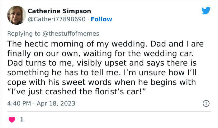218x128 pixels.
Task: Click the Catherine Simpson display name
Action: coord(59,11)
